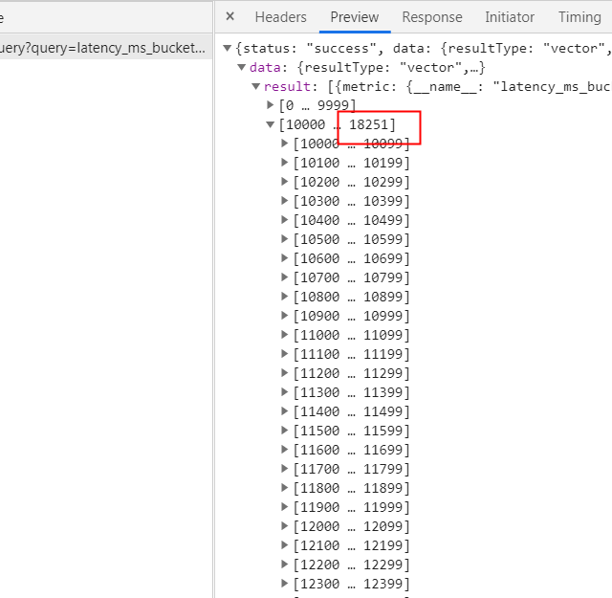Expand the [11800 … 11899] range
Image resolution: width=612 pixels, height=598 pixels.
(x=285, y=488)
